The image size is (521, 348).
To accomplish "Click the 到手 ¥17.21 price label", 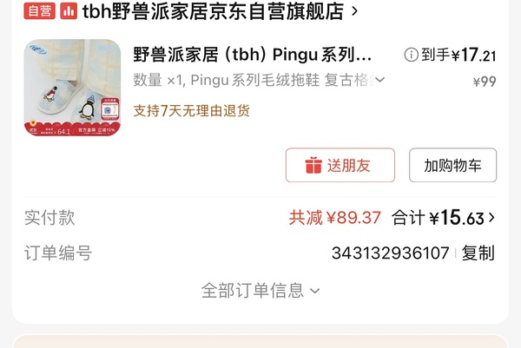I will pyautogui.click(x=458, y=55).
